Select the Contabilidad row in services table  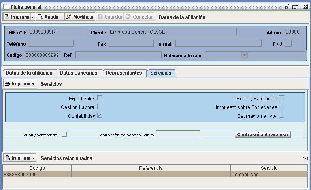pyautogui.click(x=155, y=174)
